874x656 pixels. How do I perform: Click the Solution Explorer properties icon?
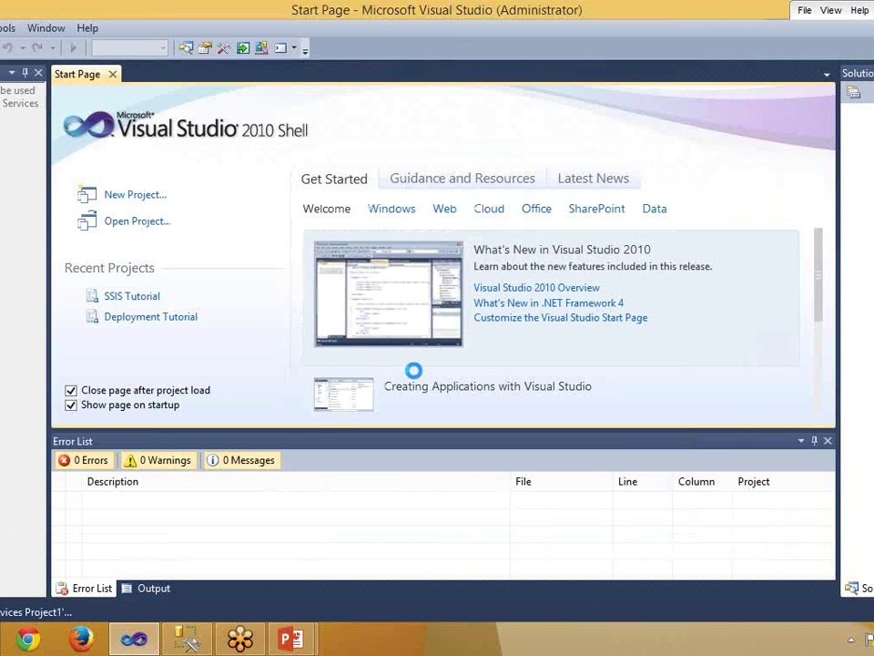click(x=853, y=93)
